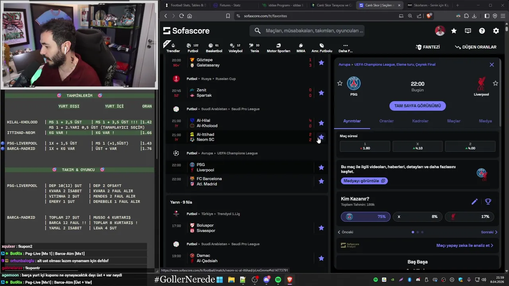Favorite the Liverpool team in match panel
Image resolution: width=509 pixels, height=286 pixels.
(495, 83)
